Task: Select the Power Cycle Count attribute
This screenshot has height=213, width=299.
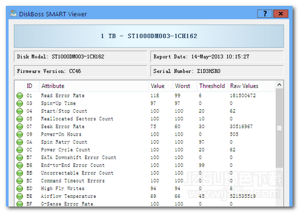Action: coord(65,150)
